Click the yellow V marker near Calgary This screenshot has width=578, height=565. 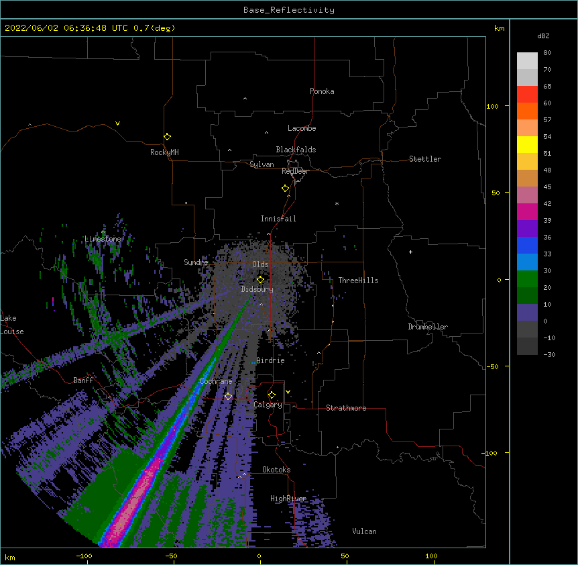point(288,392)
